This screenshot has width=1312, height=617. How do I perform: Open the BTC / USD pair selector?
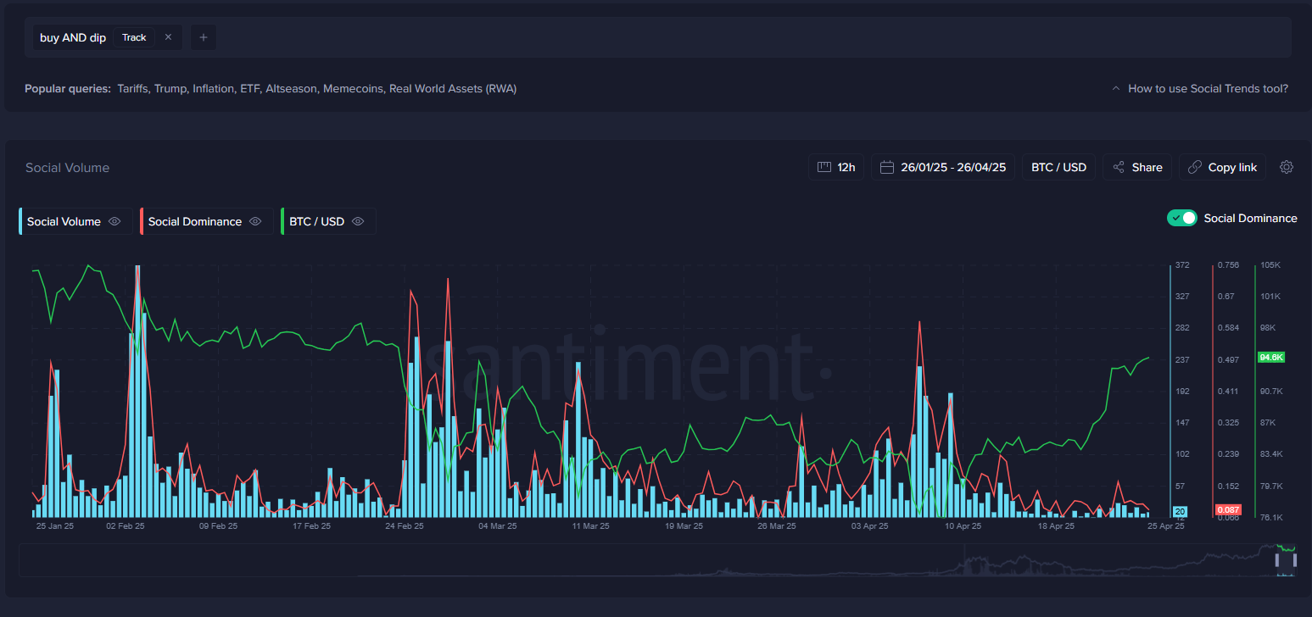click(1058, 167)
